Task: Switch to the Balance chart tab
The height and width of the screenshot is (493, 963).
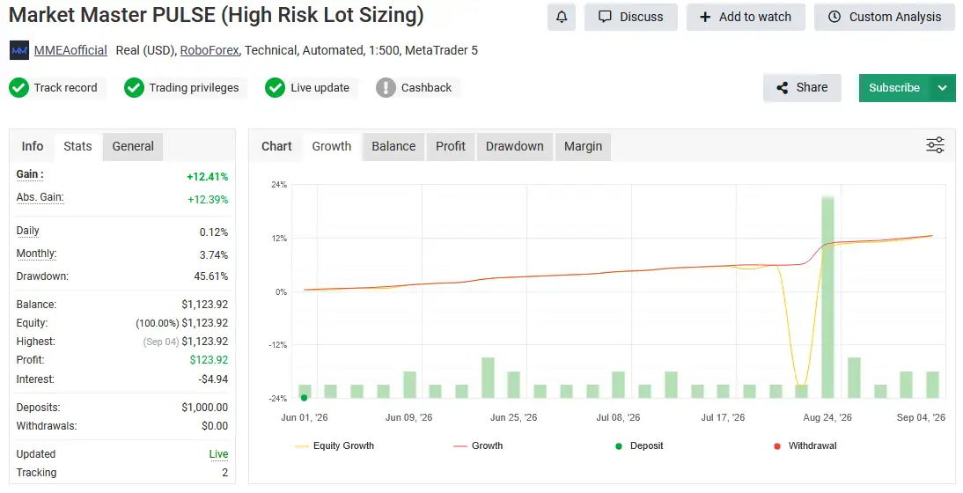Action: [393, 146]
